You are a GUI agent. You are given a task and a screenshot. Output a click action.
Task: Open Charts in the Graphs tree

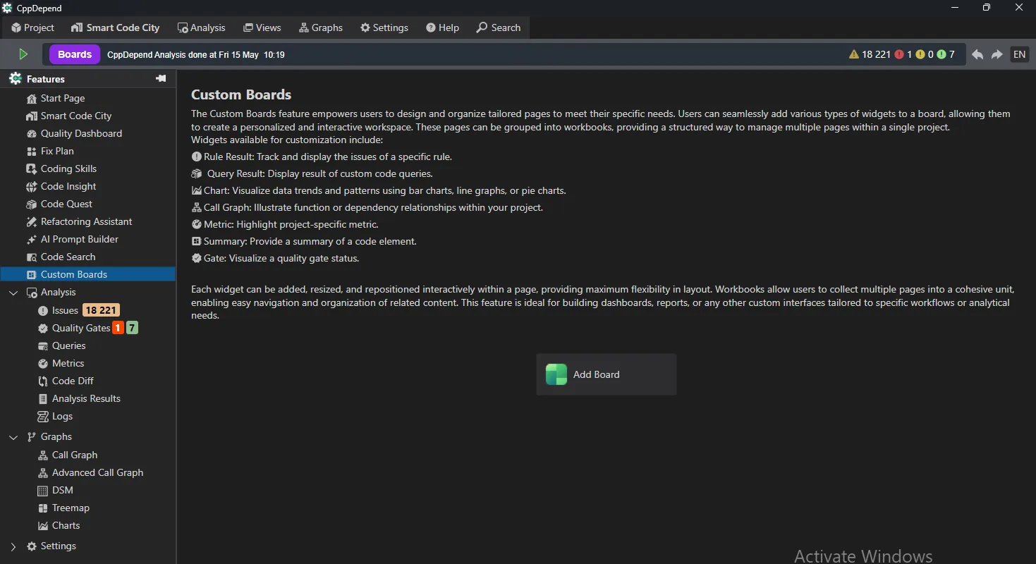pyautogui.click(x=66, y=525)
